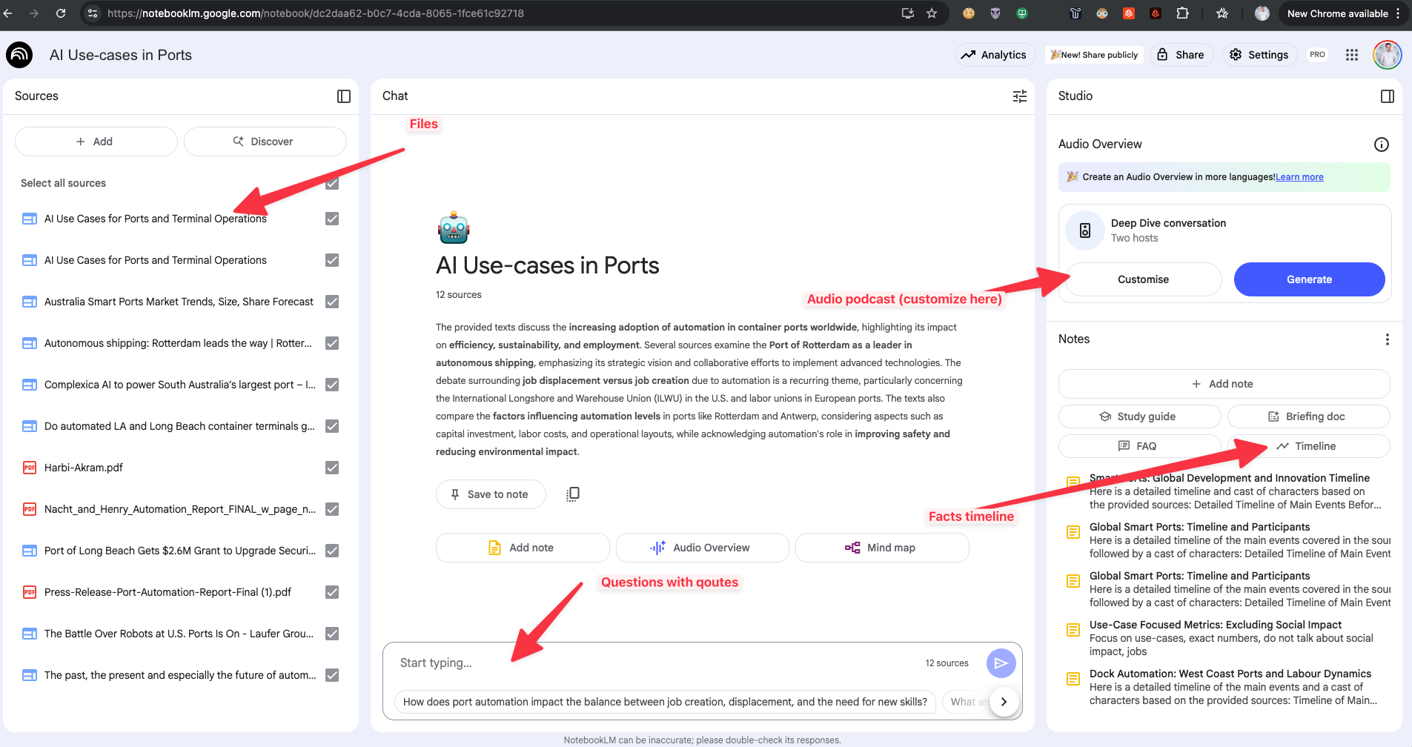This screenshot has height=747, width=1412.
Task: Click the browser address bar URL
Action: (316, 13)
